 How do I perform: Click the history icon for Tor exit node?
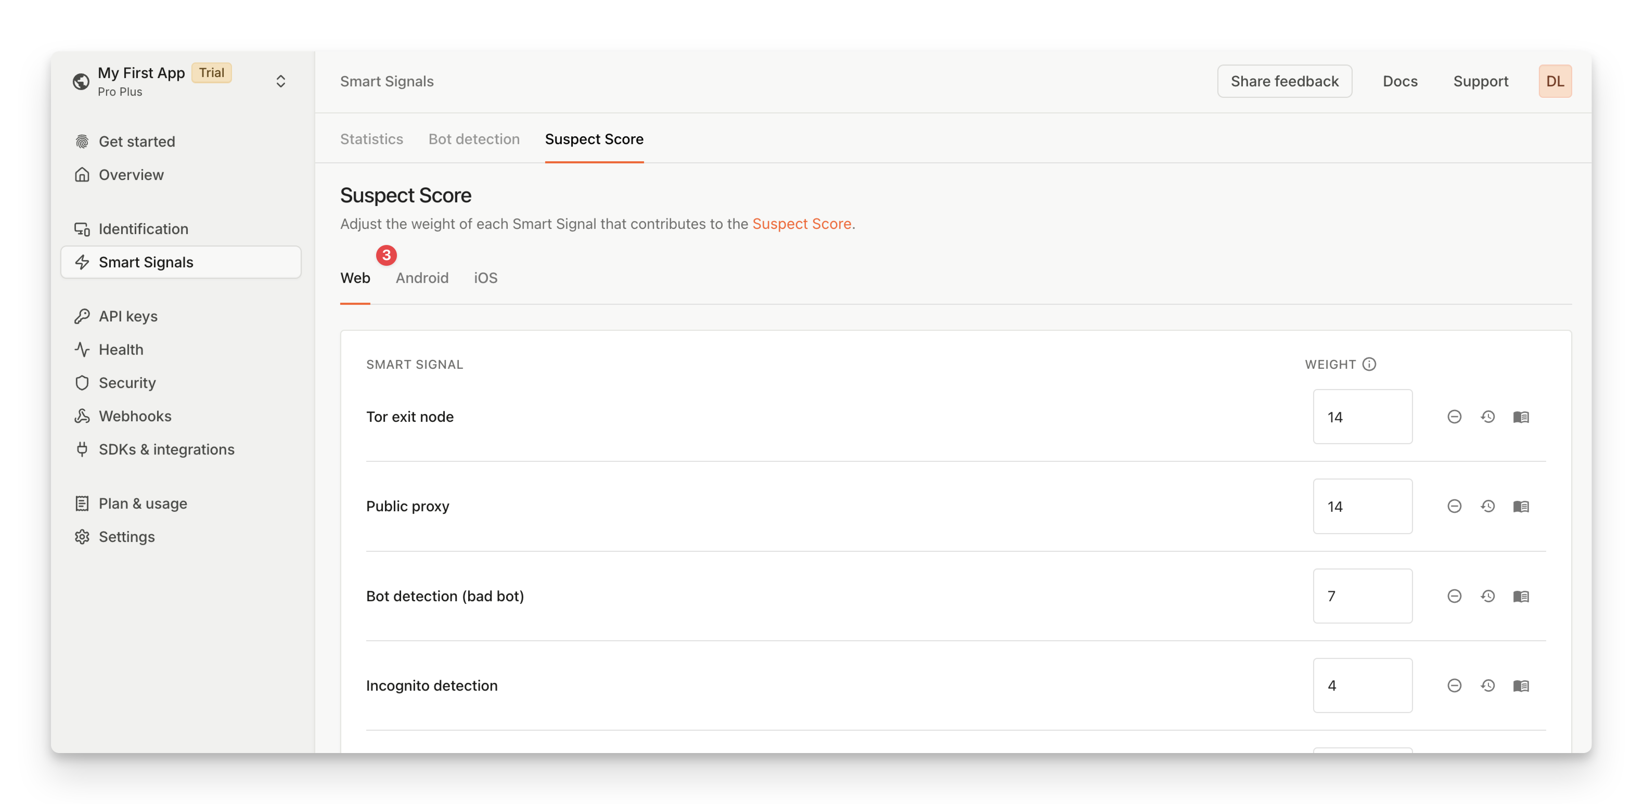(x=1487, y=417)
